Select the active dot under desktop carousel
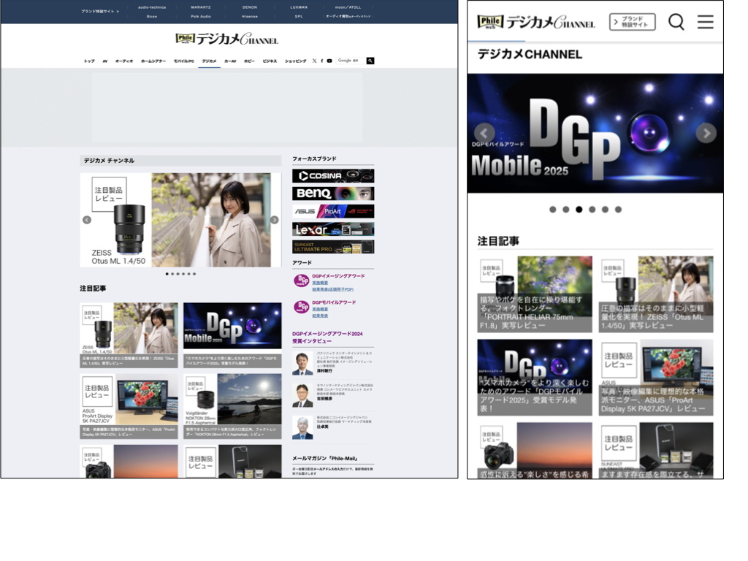The width and height of the screenshot is (748, 561). pos(167,274)
